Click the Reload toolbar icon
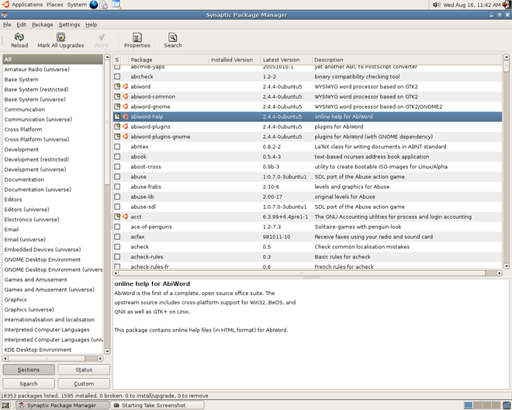 pyautogui.click(x=19, y=37)
